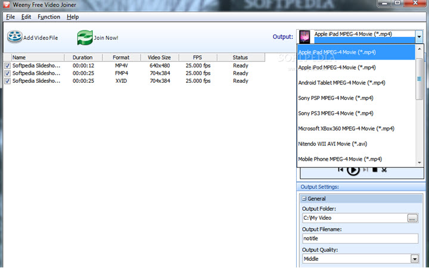Choose Sony PSP MPEG-4 Movie option
429x268 pixels.
[x=356, y=98]
